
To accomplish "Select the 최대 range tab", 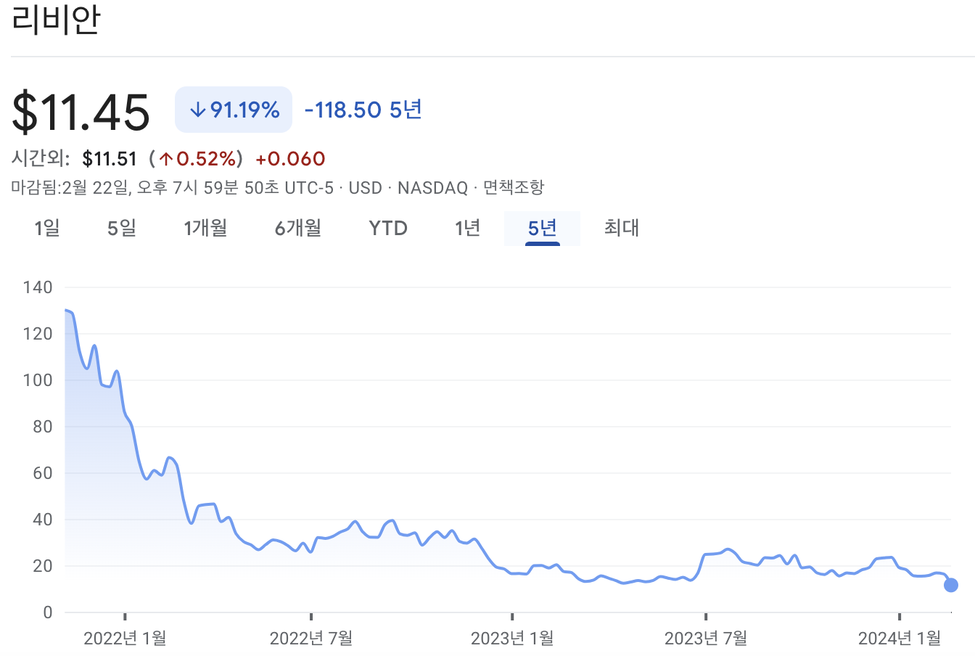I will pyautogui.click(x=622, y=229).
